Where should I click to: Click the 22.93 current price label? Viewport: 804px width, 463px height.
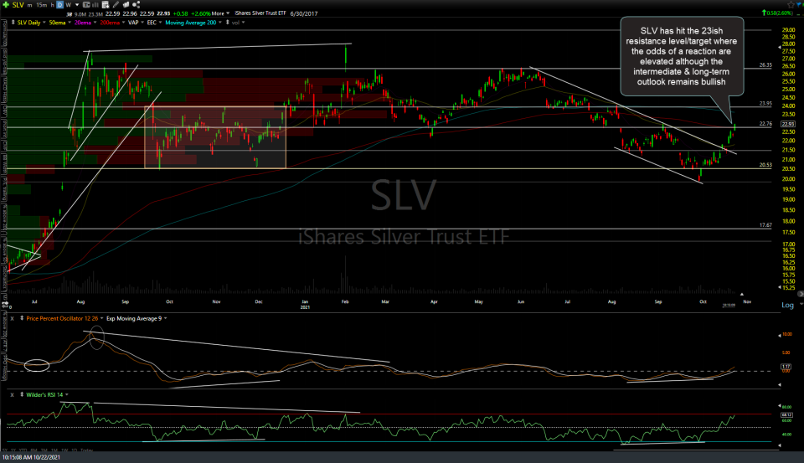787,124
